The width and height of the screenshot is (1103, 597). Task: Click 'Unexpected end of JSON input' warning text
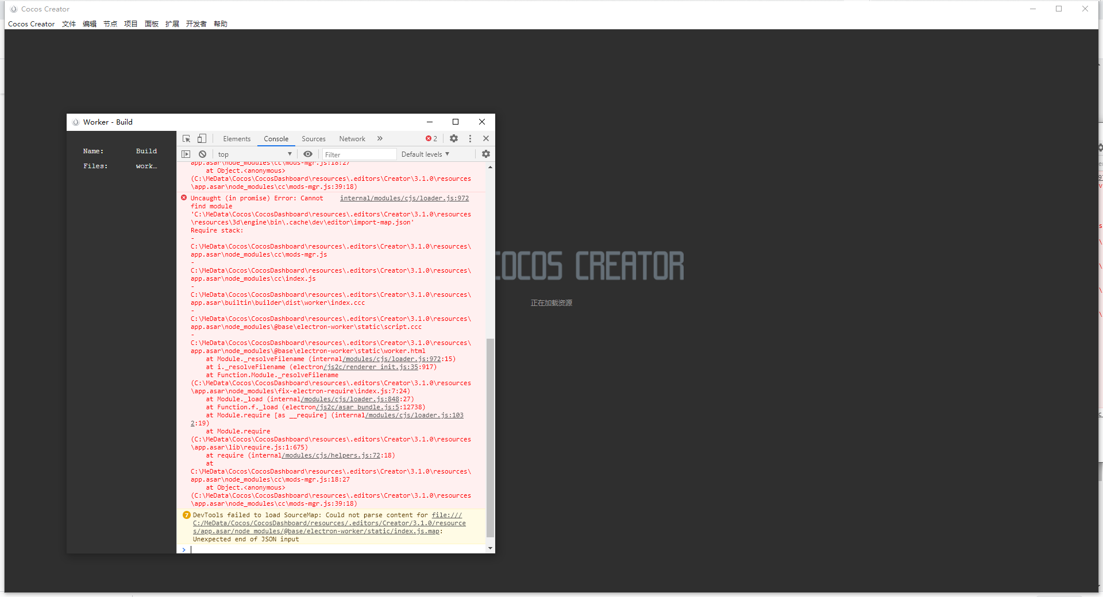pos(246,539)
